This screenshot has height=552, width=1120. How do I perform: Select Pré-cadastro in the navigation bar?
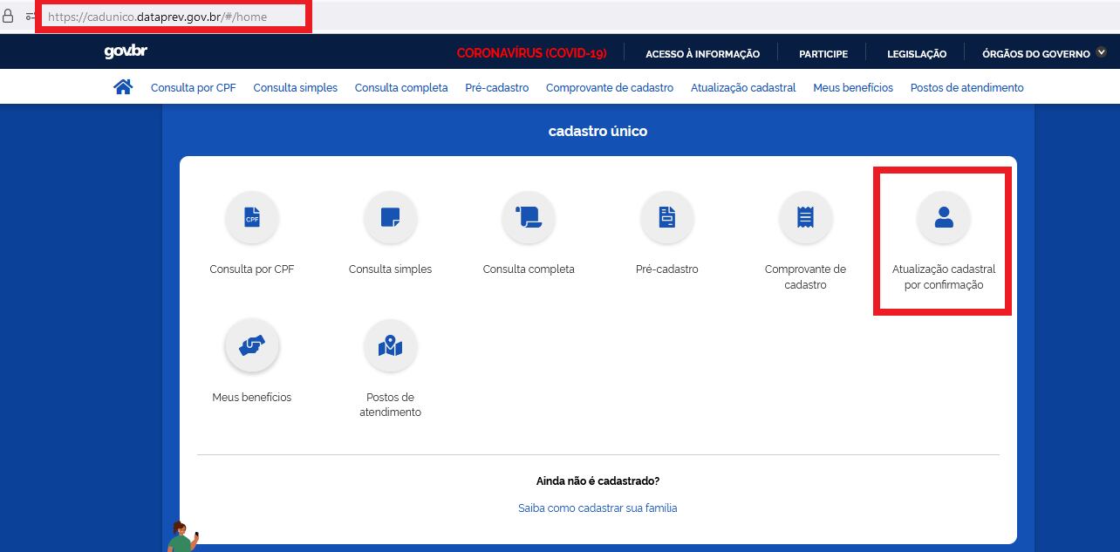tap(497, 88)
